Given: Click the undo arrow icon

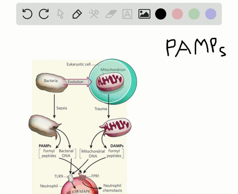Looking at the screenshot, I should [x=27, y=14].
